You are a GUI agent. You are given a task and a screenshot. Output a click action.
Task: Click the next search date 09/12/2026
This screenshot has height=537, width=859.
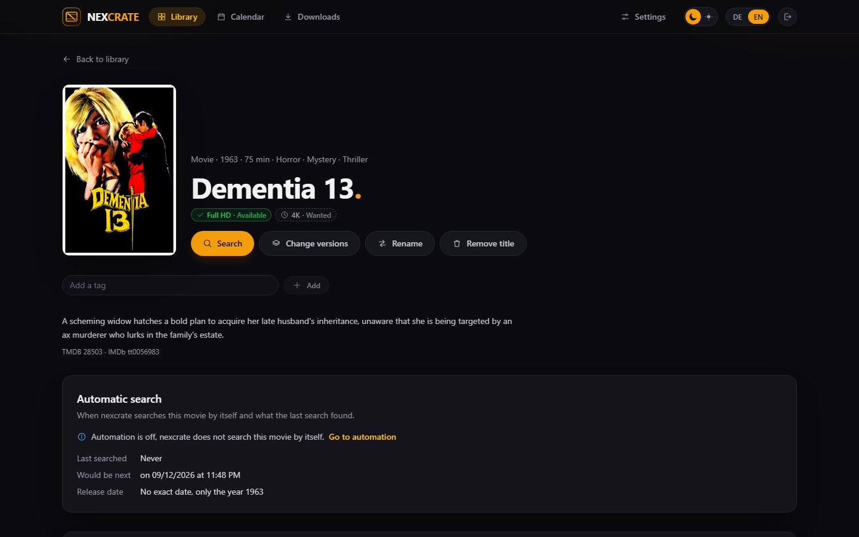pyautogui.click(x=190, y=475)
